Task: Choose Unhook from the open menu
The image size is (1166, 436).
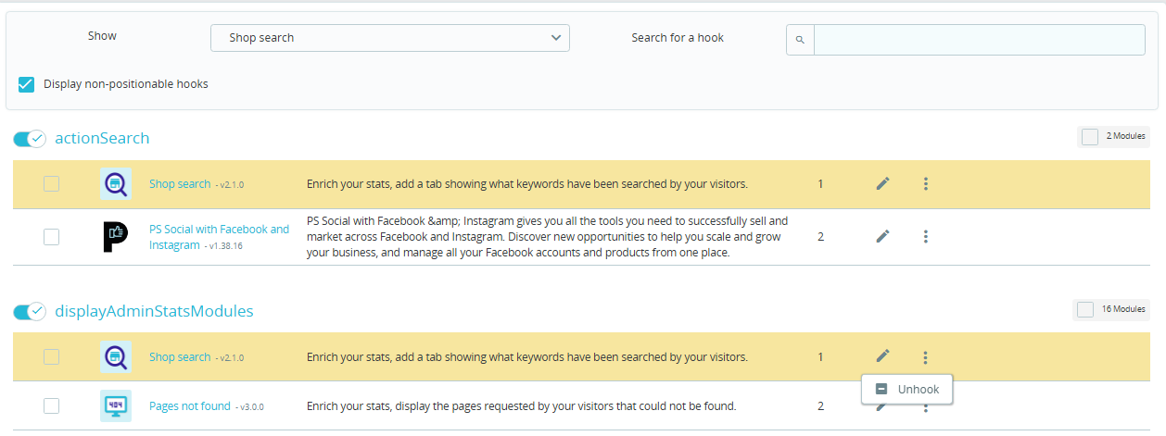Action: (x=907, y=390)
